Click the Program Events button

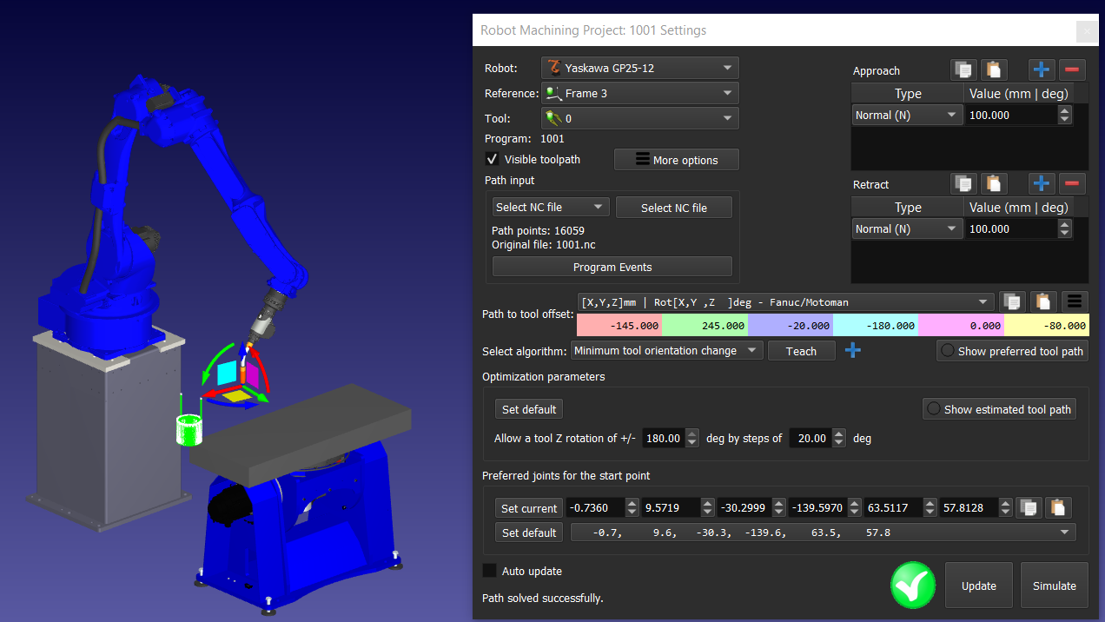coord(612,267)
